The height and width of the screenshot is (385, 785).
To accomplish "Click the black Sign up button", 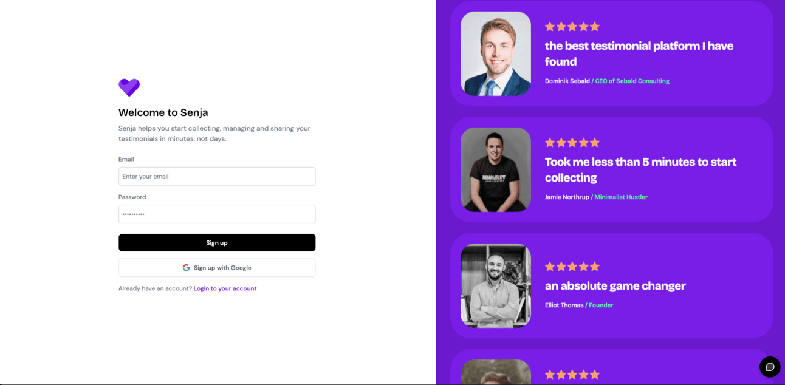I will [x=217, y=242].
